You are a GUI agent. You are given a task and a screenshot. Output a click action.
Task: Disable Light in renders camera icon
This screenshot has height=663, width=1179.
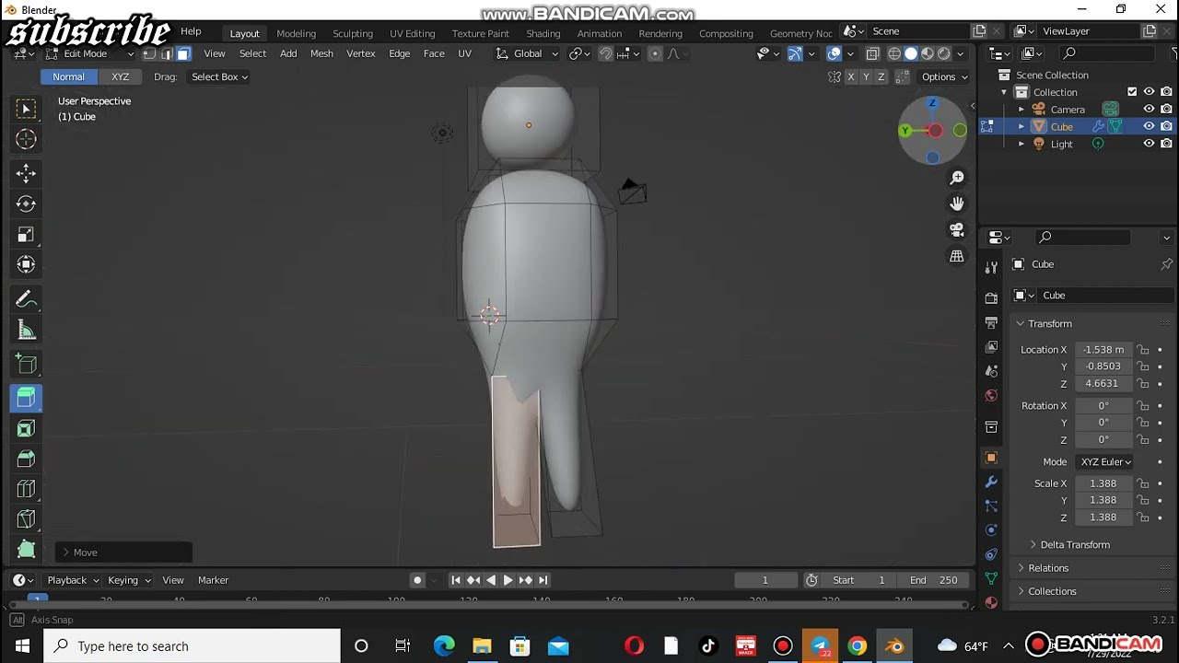[1166, 144]
